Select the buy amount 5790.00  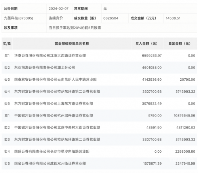tap(155, 116)
